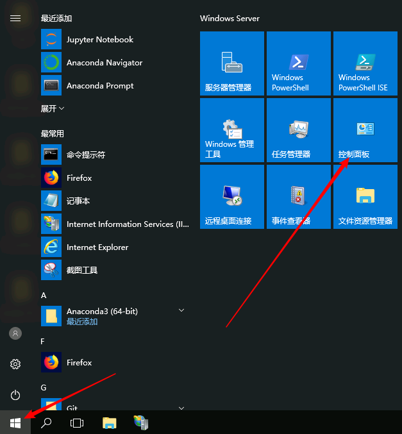Open 命令提示符 command prompt
The width and height of the screenshot is (402, 434).
point(115,154)
